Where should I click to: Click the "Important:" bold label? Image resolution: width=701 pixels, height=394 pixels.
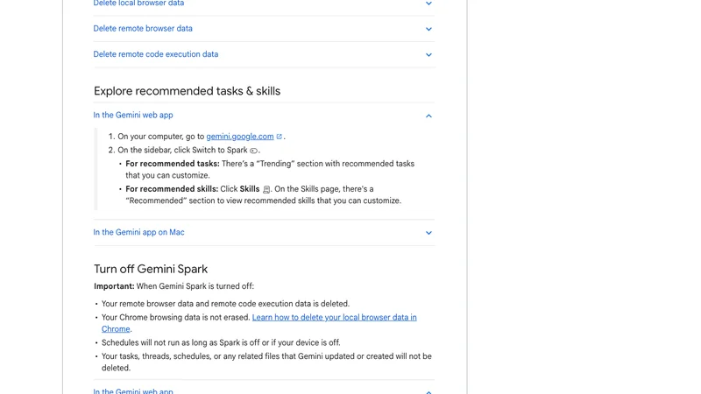(114, 286)
